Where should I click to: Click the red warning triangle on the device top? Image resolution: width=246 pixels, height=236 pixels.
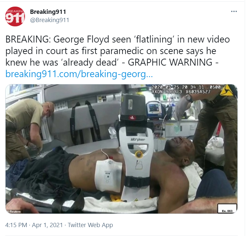pyautogui.click(x=132, y=117)
